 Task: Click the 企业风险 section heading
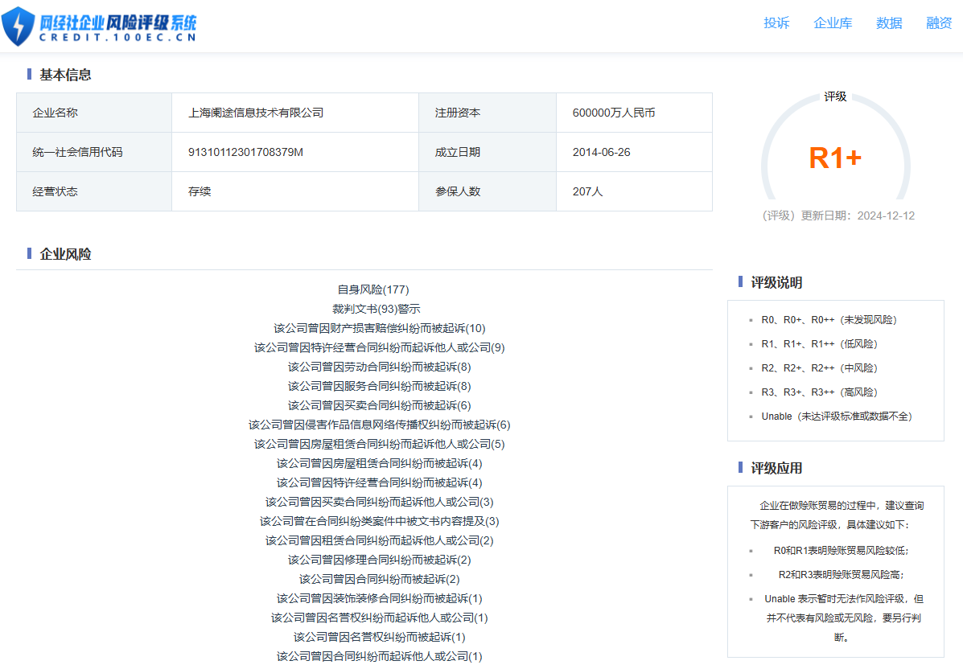pyautogui.click(x=65, y=254)
